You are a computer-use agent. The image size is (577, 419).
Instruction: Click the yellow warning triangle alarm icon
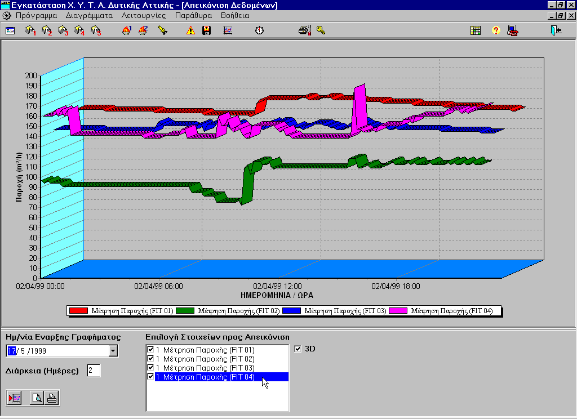click(x=191, y=30)
